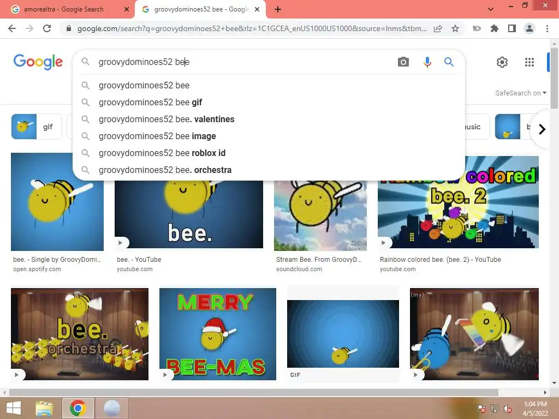Click the address bar URL
This screenshot has width=559, height=419.
(252, 28)
